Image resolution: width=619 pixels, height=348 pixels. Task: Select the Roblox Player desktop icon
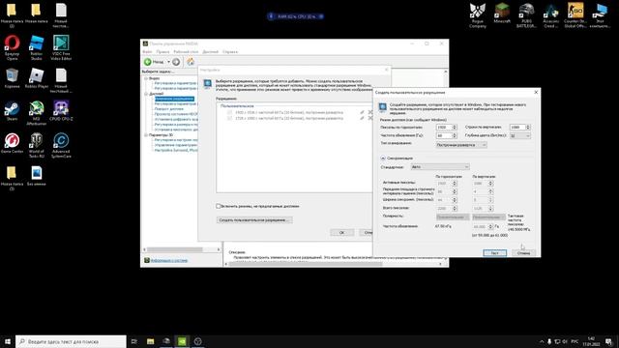(x=37, y=78)
